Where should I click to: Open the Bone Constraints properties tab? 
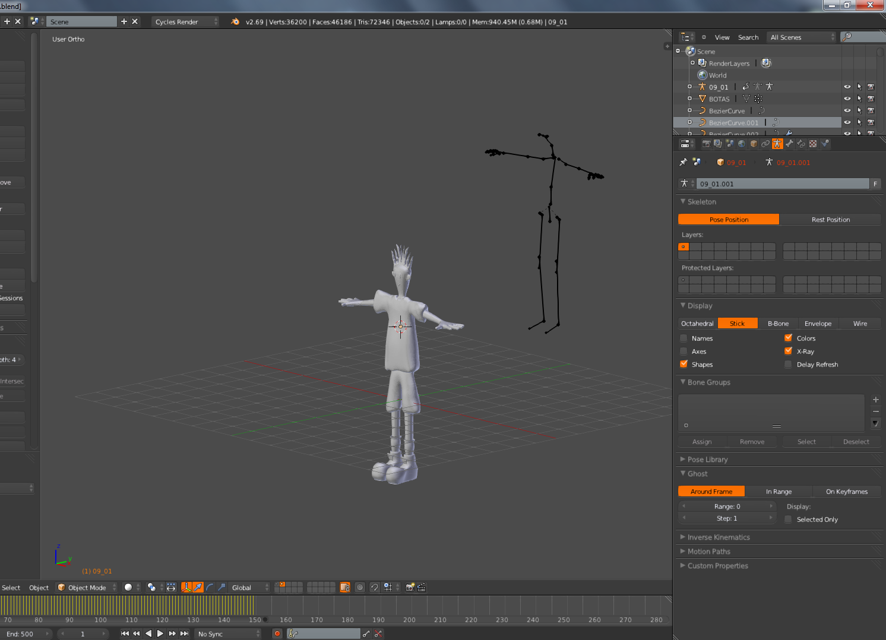[801, 144]
